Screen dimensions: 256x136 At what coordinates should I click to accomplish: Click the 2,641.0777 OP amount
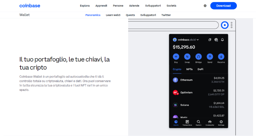click(216, 95)
